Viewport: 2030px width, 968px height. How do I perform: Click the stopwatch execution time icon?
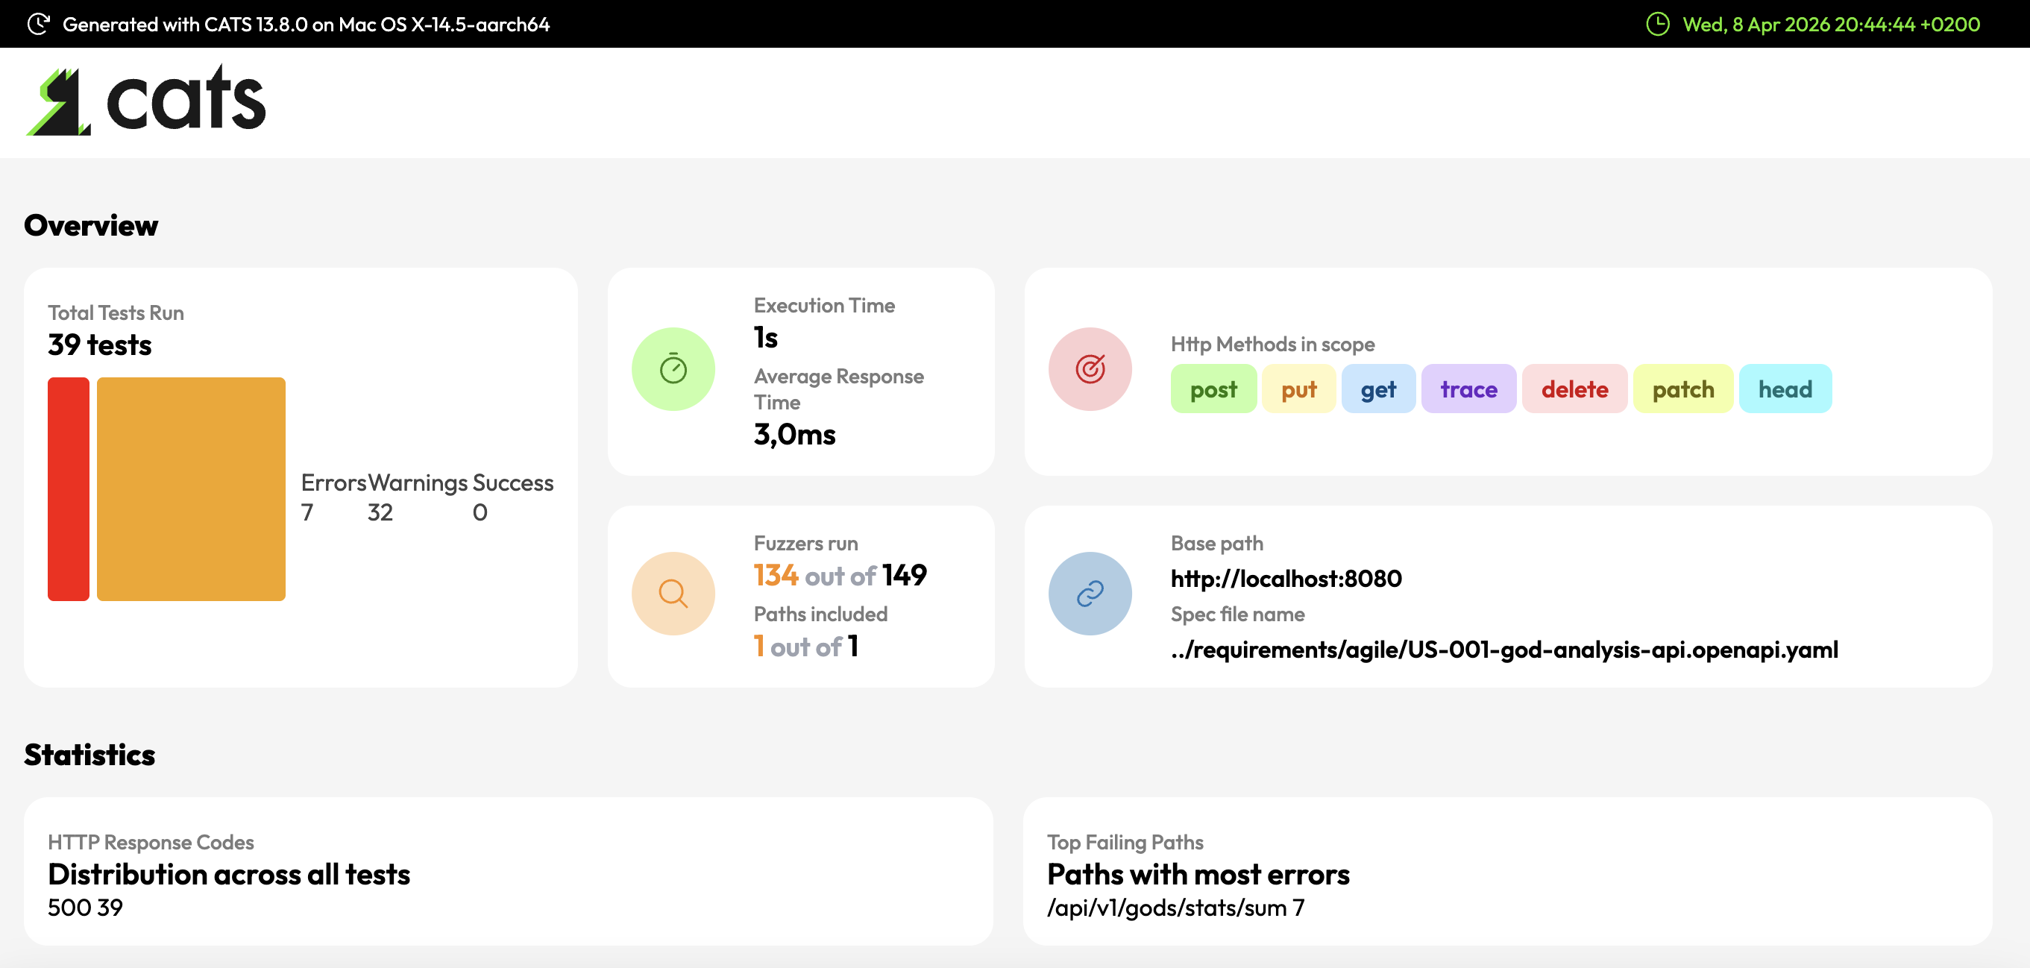tap(673, 369)
